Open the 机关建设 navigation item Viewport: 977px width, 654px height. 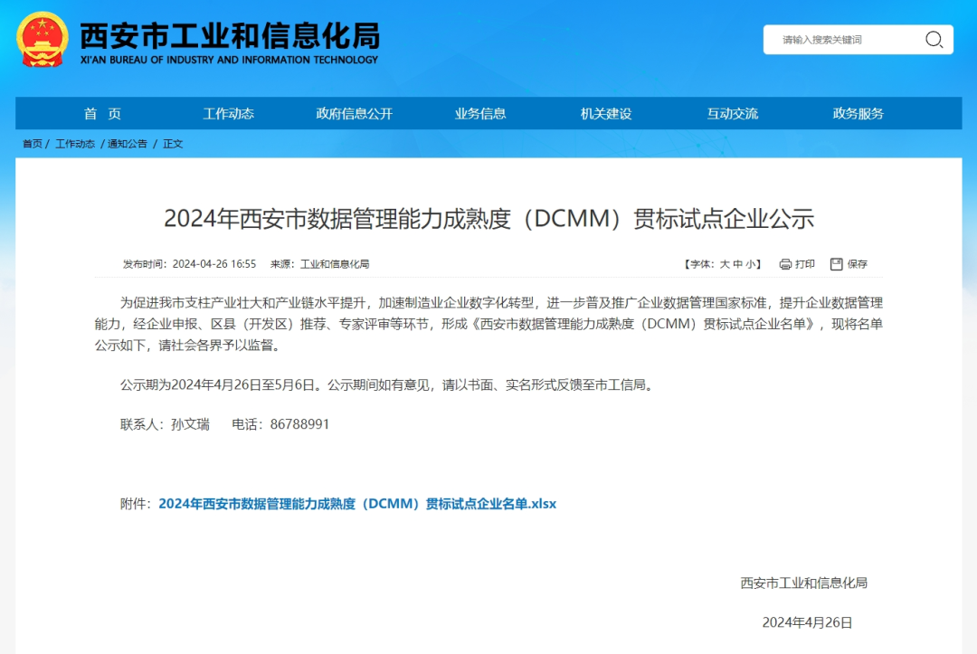606,114
